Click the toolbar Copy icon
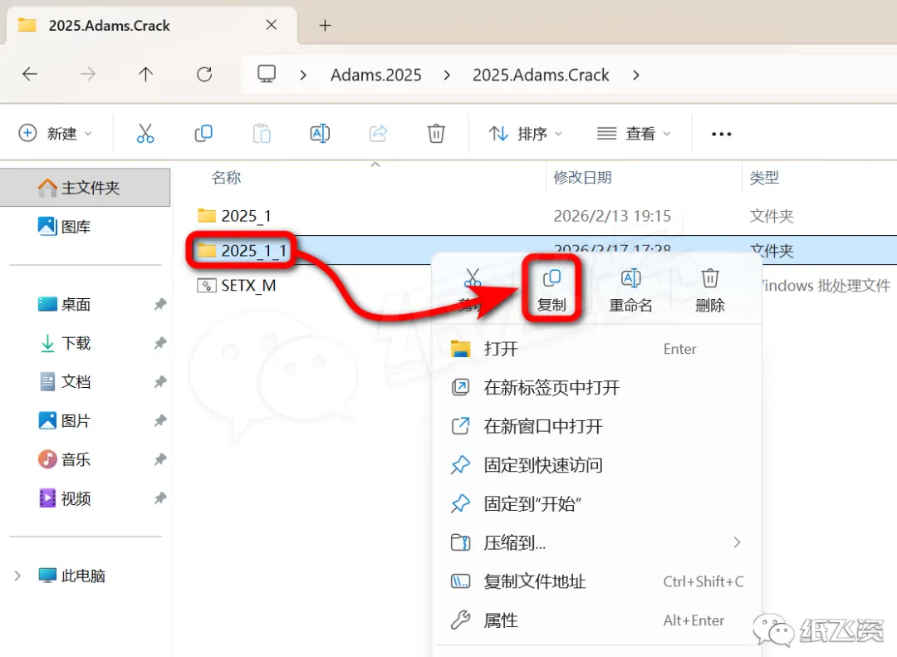Viewport: 897px width, 657px height. 203,134
